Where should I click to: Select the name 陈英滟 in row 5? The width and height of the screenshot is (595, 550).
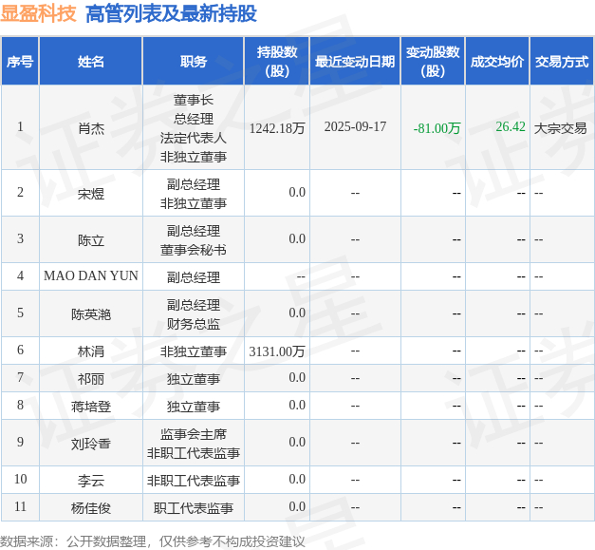point(91,314)
